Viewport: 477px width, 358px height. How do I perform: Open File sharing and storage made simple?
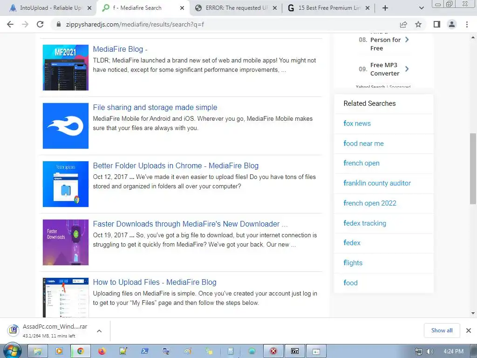pos(155,108)
